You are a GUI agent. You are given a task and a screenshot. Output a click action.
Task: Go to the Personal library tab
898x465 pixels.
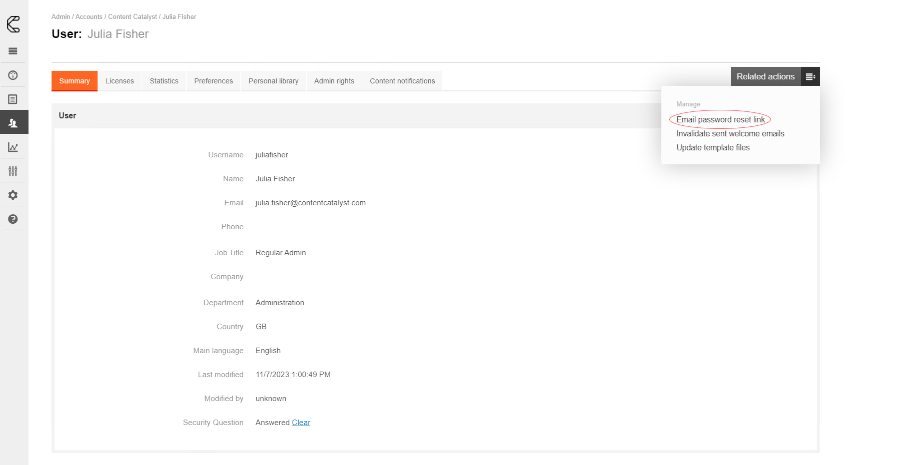coord(273,81)
